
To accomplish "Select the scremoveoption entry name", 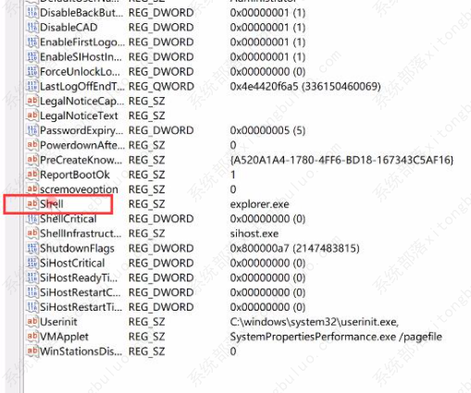I will (x=79, y=190).
